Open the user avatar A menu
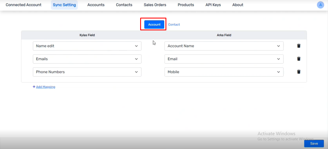328x149 pixels. pos(321,5)
